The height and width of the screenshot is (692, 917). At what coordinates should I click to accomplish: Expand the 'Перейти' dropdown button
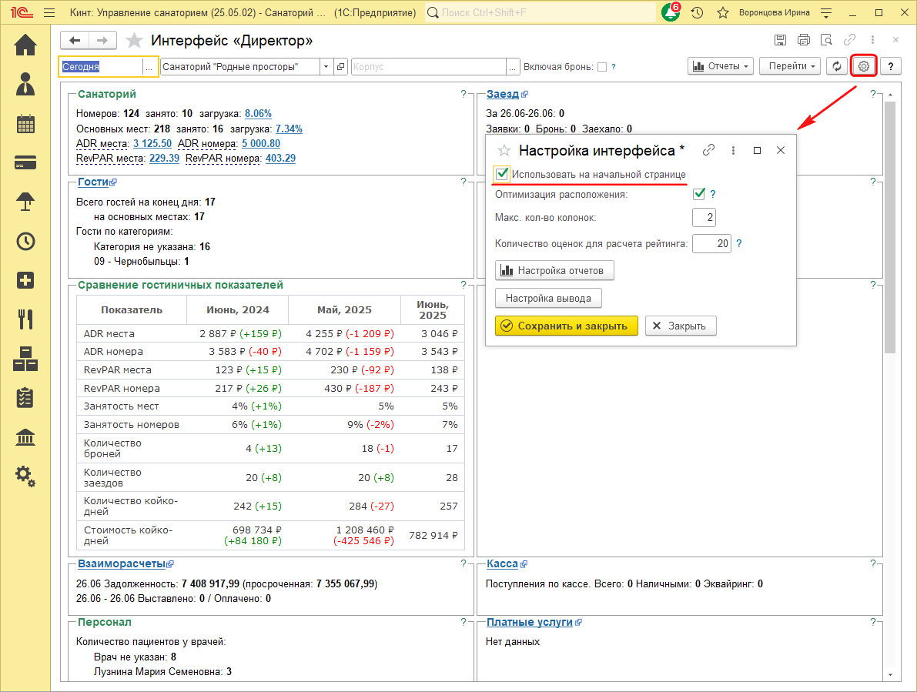[x=790, y=66]
